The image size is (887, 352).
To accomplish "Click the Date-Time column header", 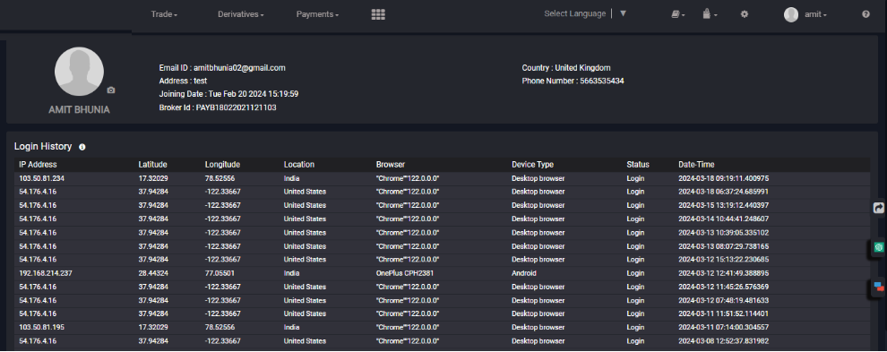I will pos(696,165).
